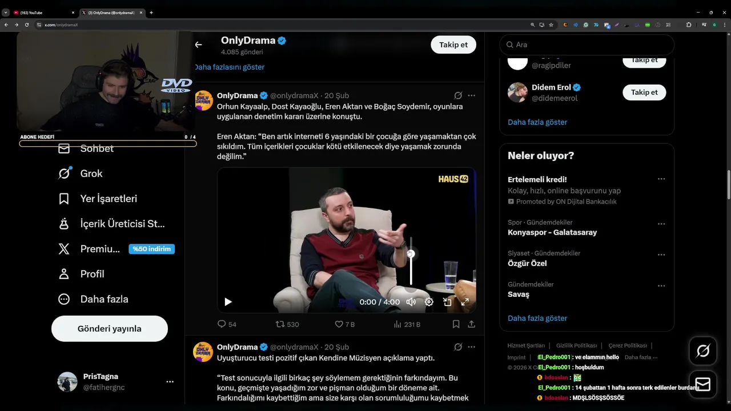Open the Özgür Özel trend

527,263
